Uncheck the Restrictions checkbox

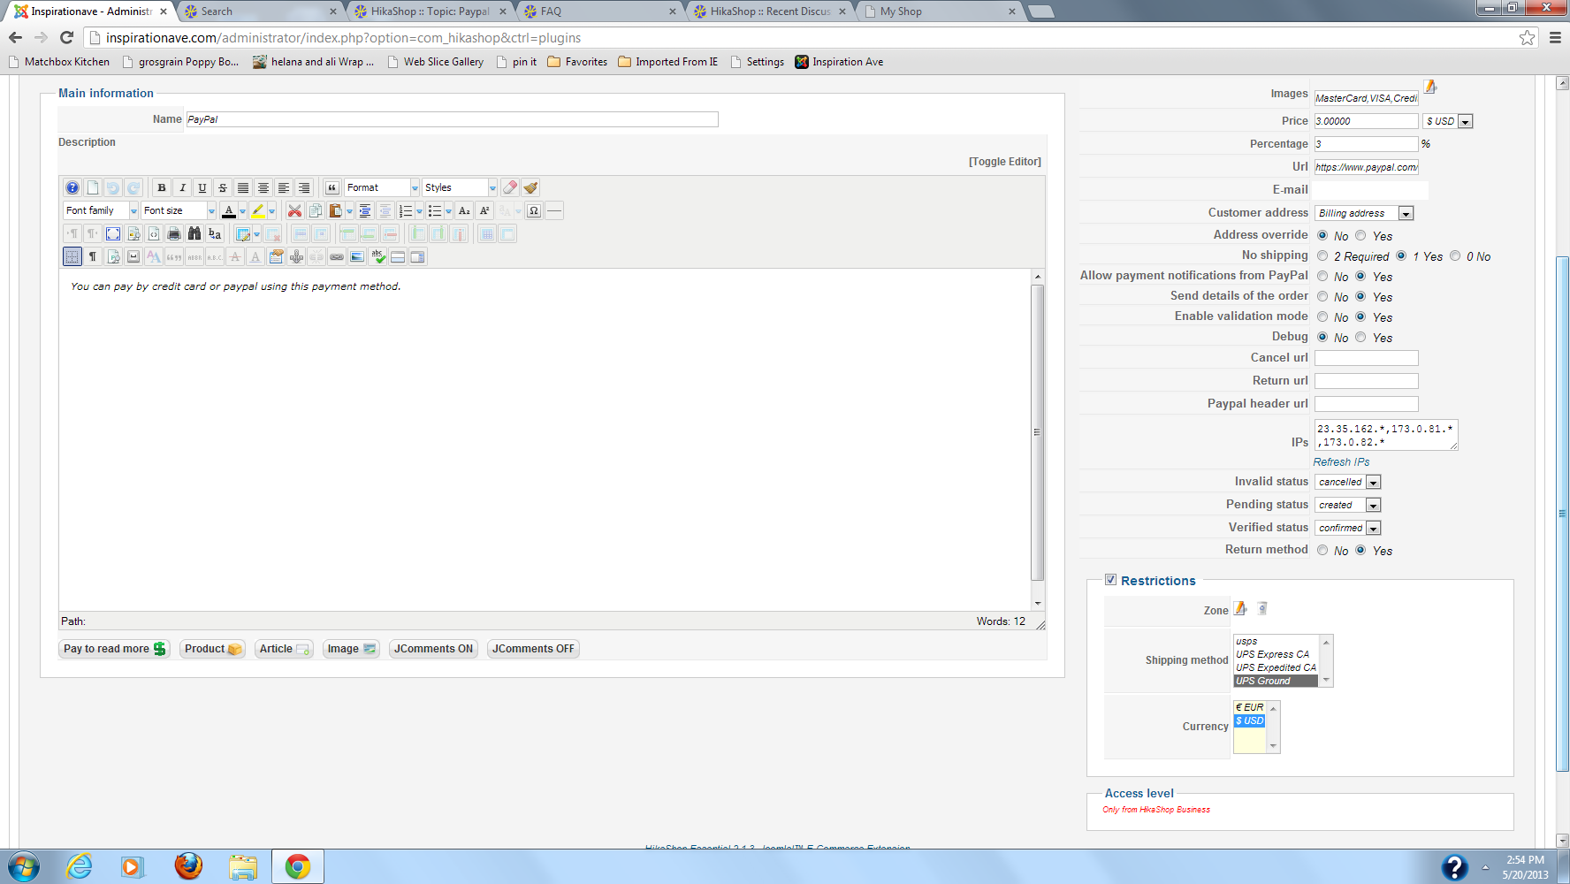[x=1110, y=580]
